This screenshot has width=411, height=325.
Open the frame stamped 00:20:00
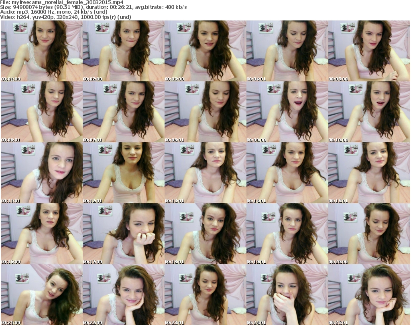(x=369, y=234)
